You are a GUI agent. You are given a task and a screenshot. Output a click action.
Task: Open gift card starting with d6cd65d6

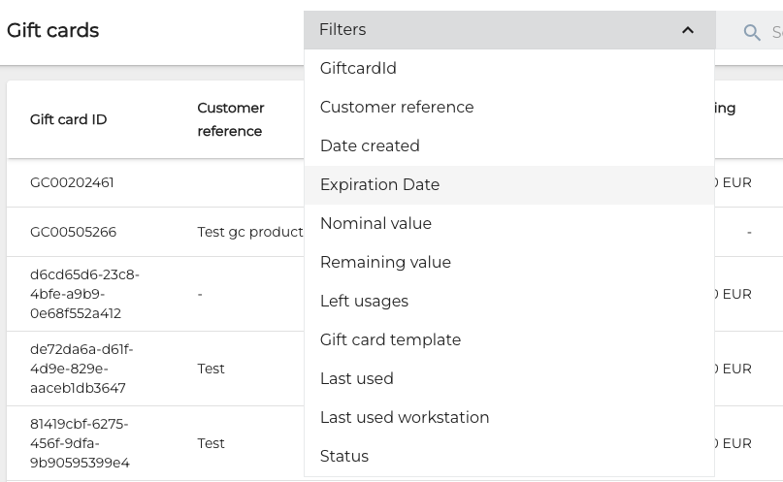(x=84, y=294)
